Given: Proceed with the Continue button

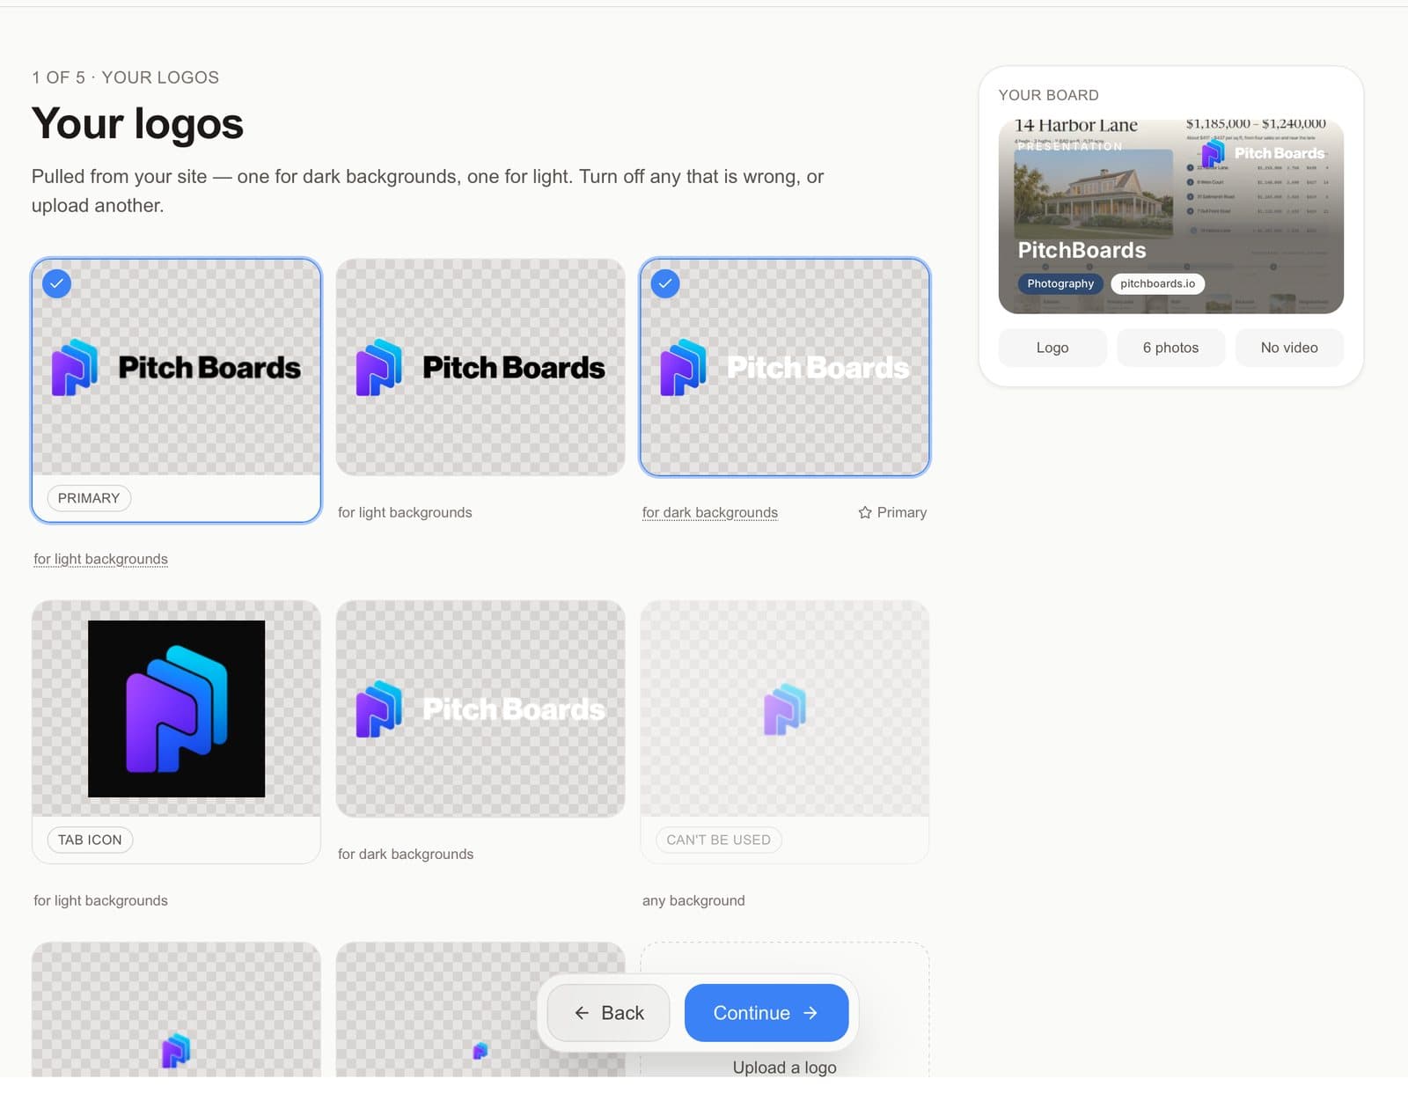Looking at the screenshot, I should (x=766, y=1013).
